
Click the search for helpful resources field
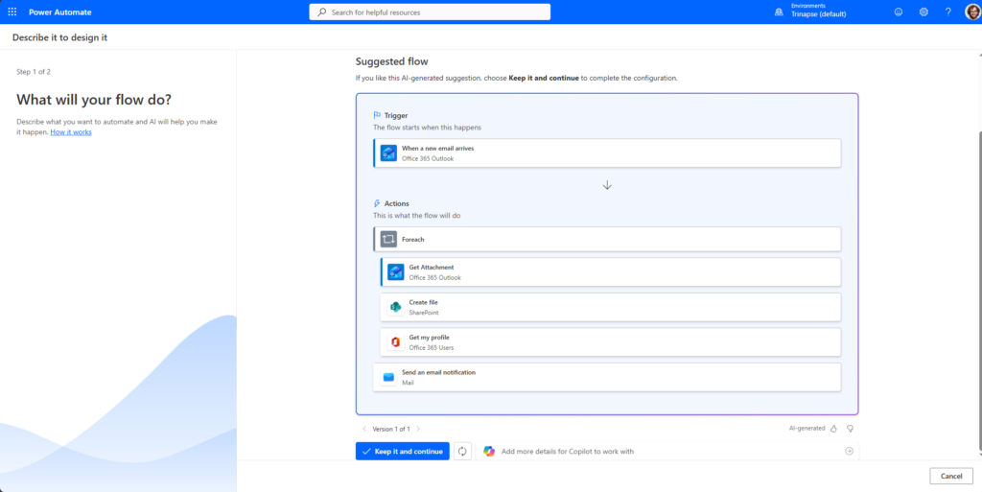(430, 12)
